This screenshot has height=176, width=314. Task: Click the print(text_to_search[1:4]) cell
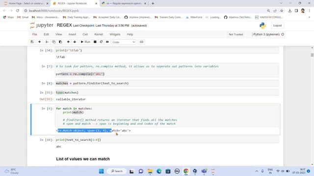167,140
